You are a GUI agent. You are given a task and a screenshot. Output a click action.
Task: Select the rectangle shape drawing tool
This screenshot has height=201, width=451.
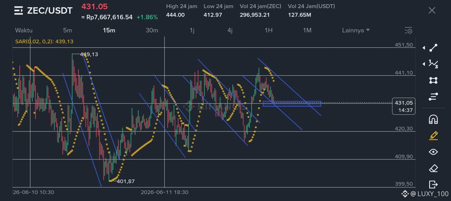coord(433,80)
